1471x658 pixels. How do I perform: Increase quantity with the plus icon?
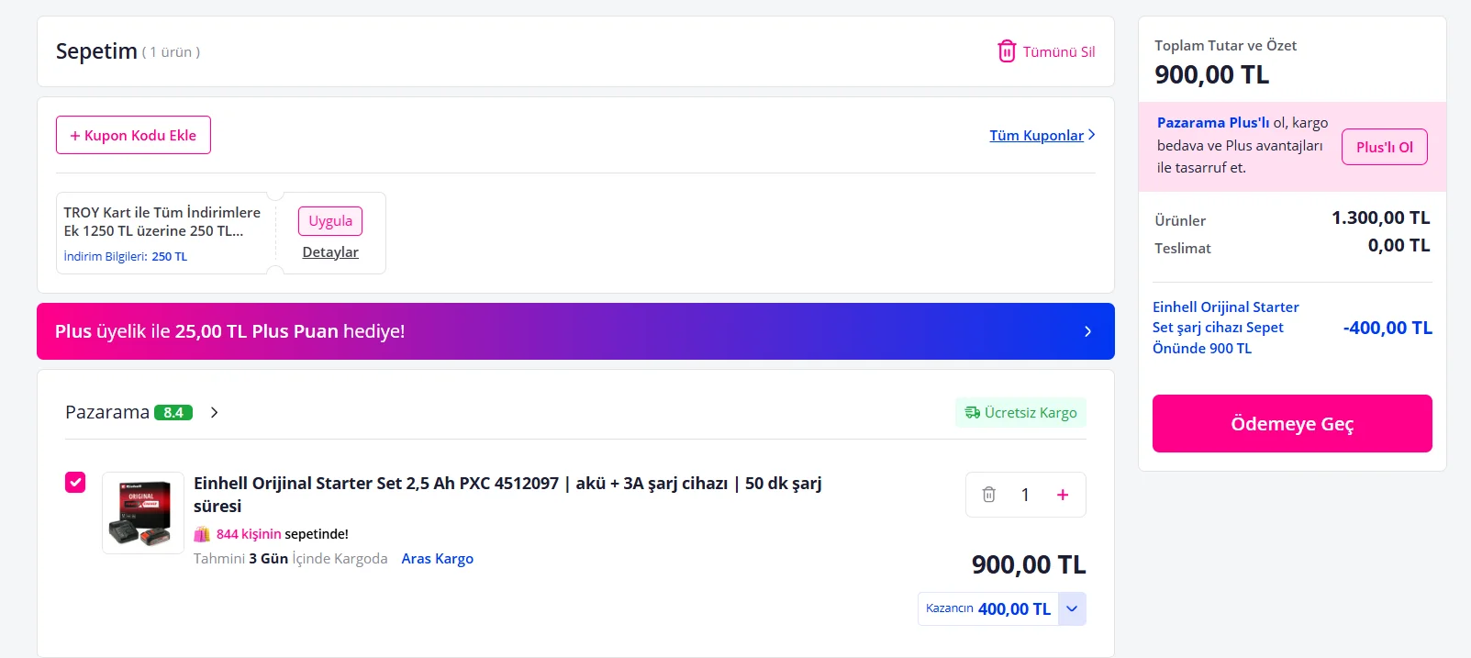(x=1063, y=495)
